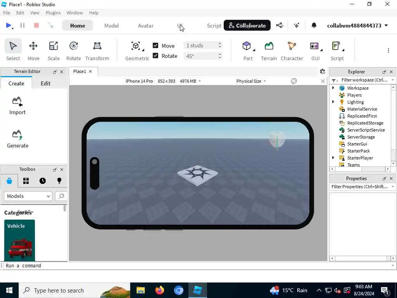
Task: Open the account dropdown for collabvm4884844373
Action: 357,26
